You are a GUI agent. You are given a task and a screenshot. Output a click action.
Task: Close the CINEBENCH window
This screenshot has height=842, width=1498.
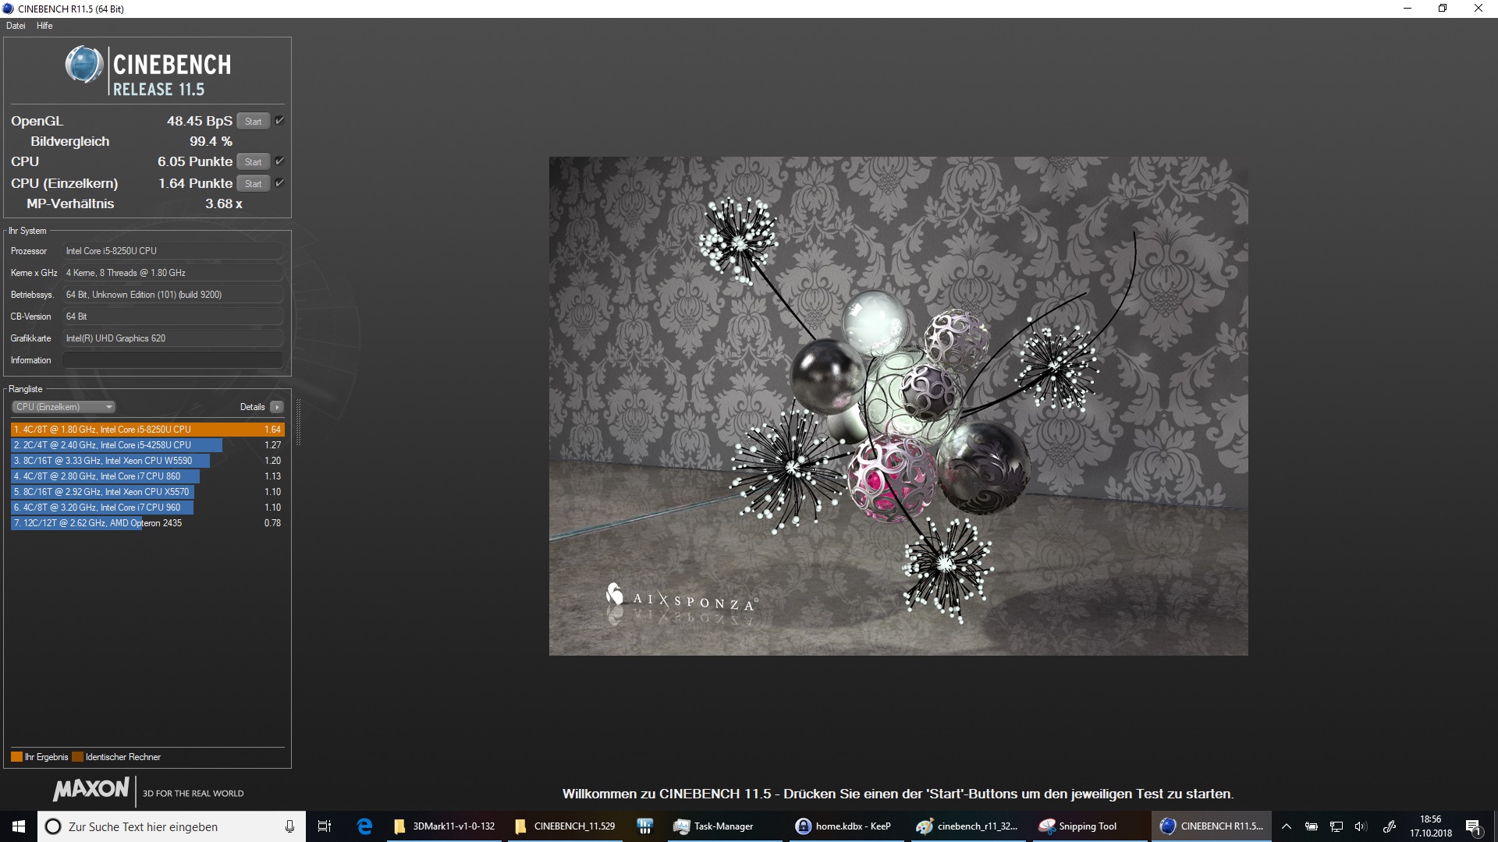1478,9
